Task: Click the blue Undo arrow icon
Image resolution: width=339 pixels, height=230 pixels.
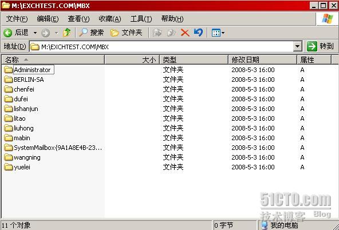Action: (x=198, y=33)
